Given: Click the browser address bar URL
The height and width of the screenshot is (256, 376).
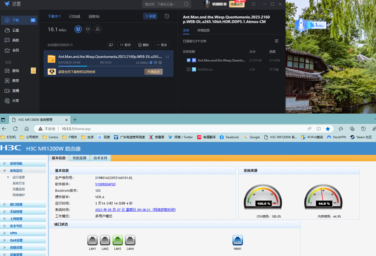Looking at the screenshot, I should point(76,129).
